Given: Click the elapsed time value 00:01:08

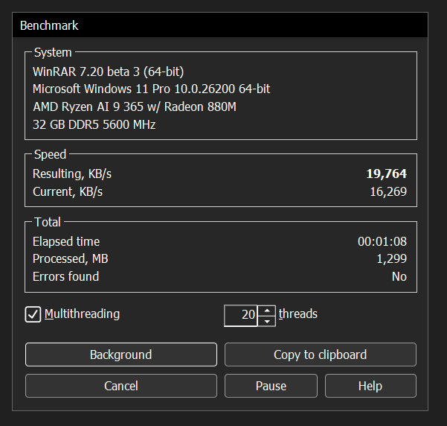Looking at the screenshot, I should pos(382,241).
